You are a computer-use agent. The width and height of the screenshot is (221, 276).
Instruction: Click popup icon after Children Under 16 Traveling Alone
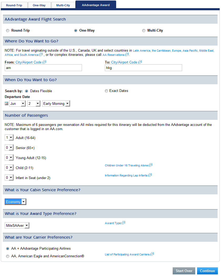pyautogui.click(x=150, y=165)
